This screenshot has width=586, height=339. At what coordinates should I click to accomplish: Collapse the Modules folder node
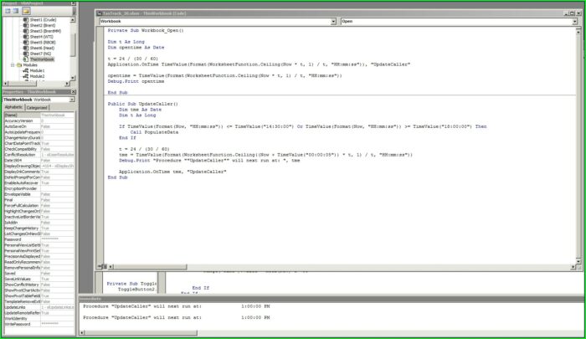click(x=13, y=65)
